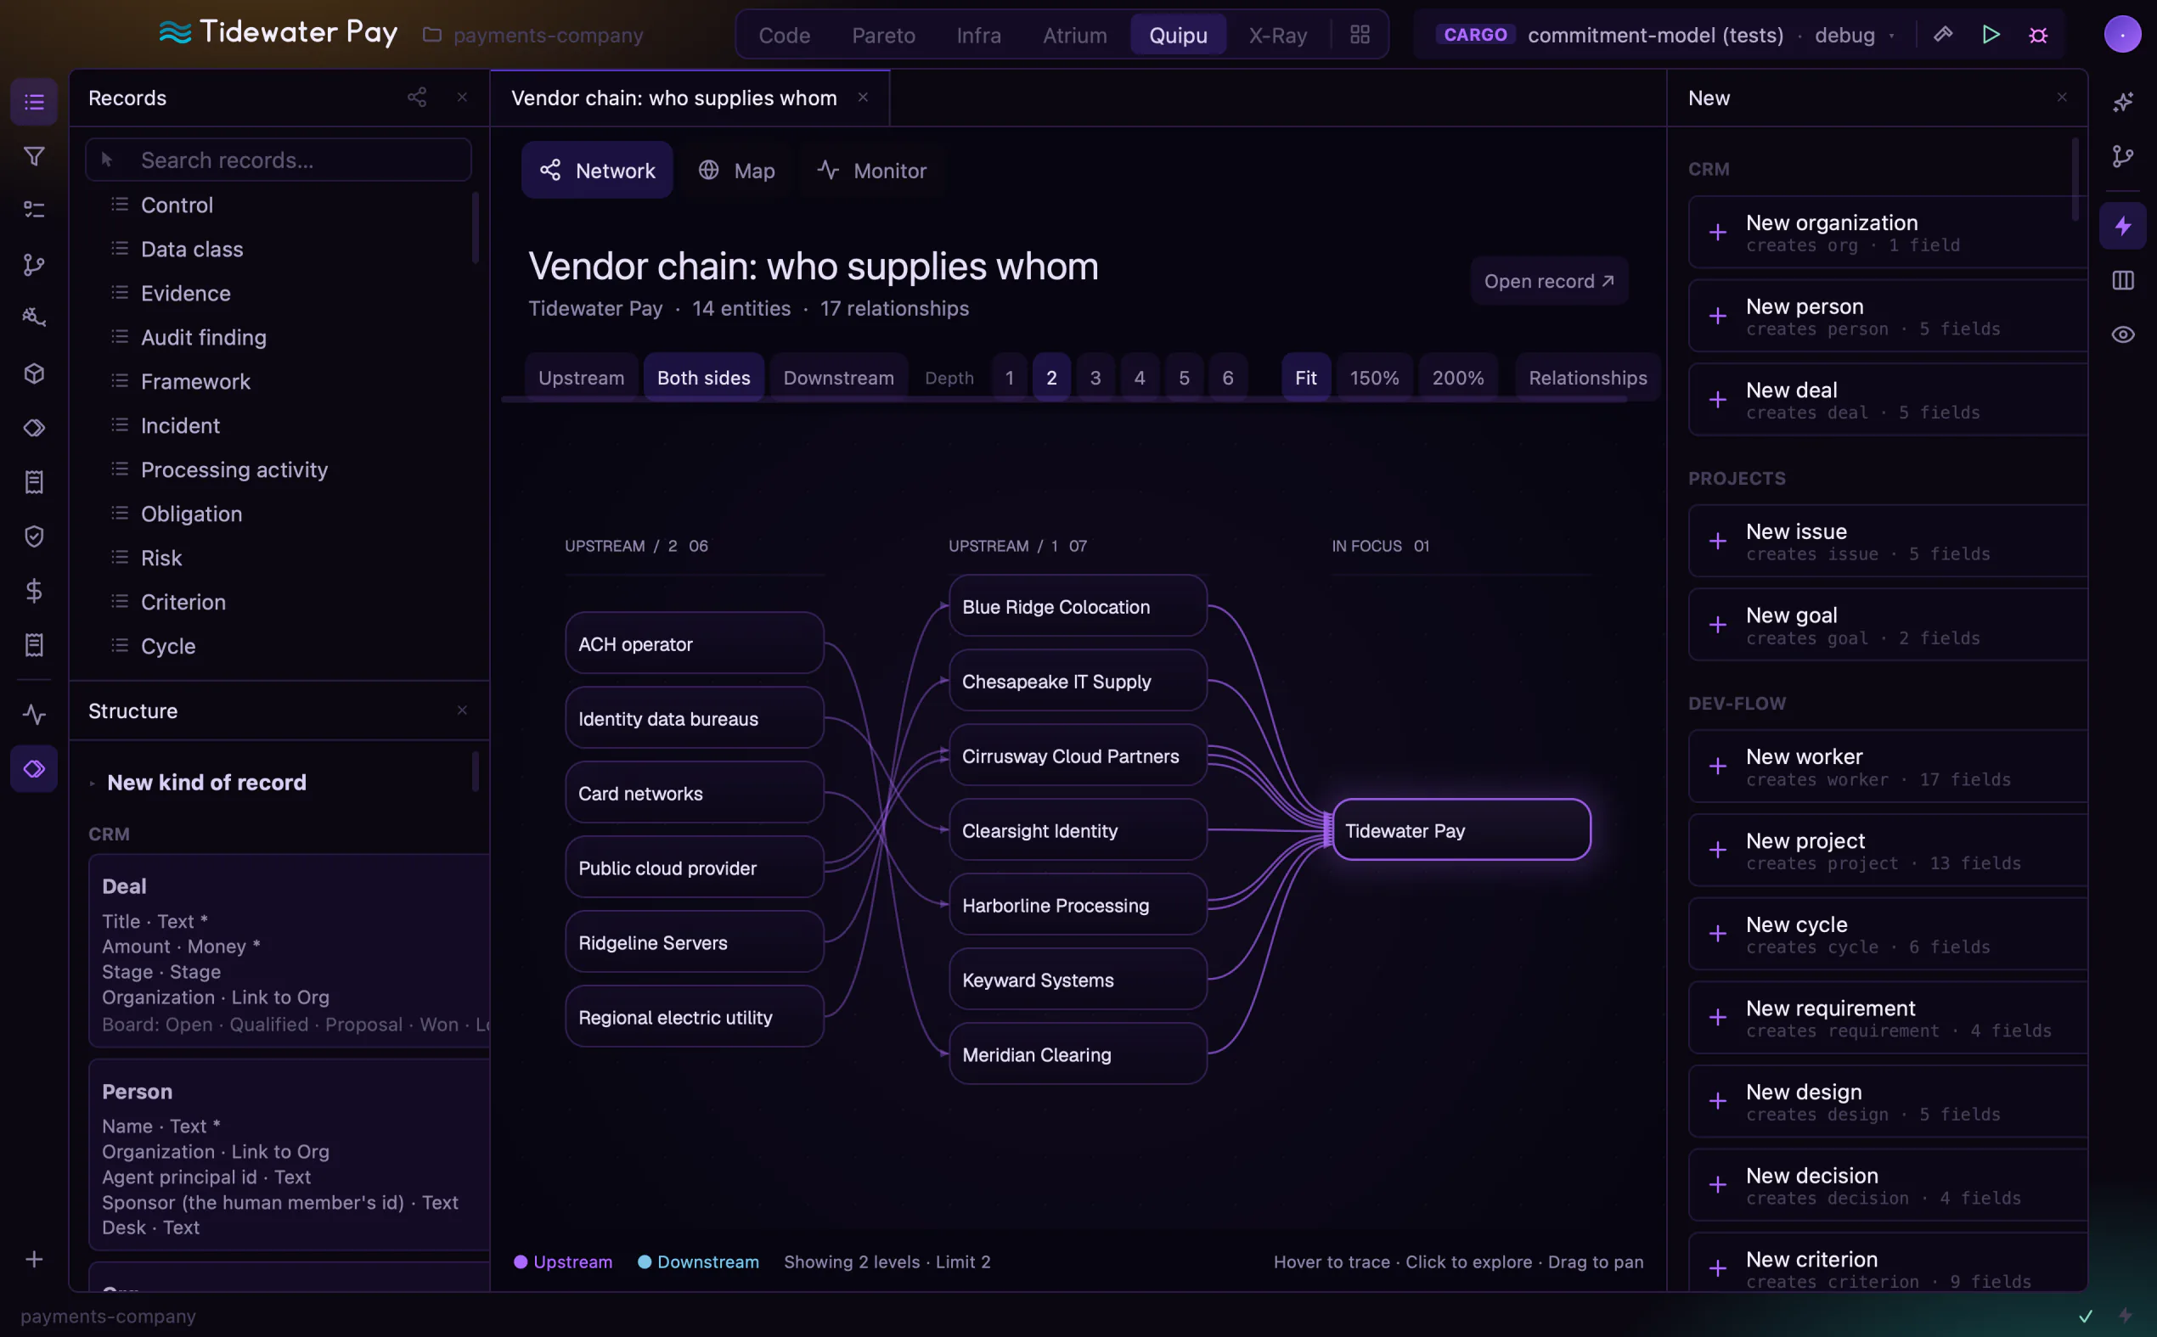Screen dimensions: 2157x1337
Task: Open the shield check icon in sidebar
Action: pyautogui.click(x=34, y=536)
